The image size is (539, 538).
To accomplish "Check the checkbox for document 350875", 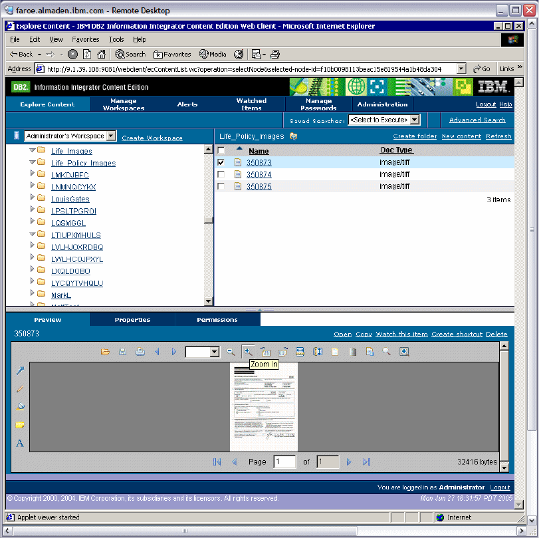I will (221, 186).
